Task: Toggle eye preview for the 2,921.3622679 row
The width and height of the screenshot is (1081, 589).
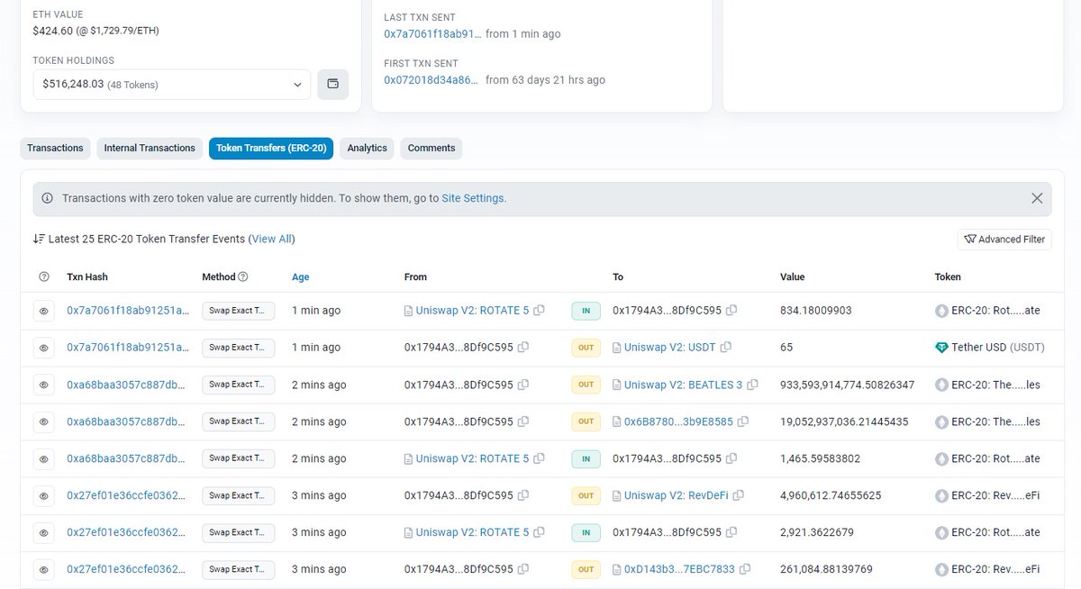Action: point(43,532)
